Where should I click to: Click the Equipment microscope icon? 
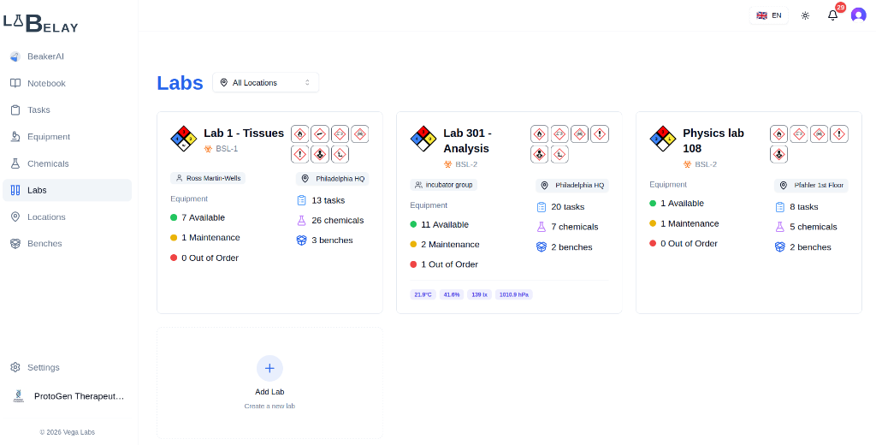coord(15,137)
